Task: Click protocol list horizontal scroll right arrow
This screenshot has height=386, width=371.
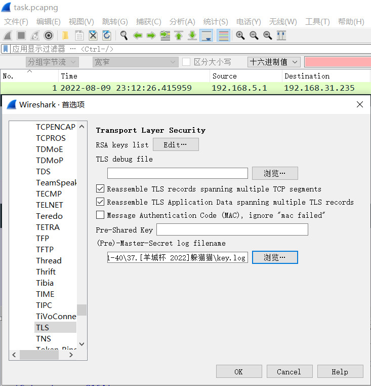Action: (71, 355)
